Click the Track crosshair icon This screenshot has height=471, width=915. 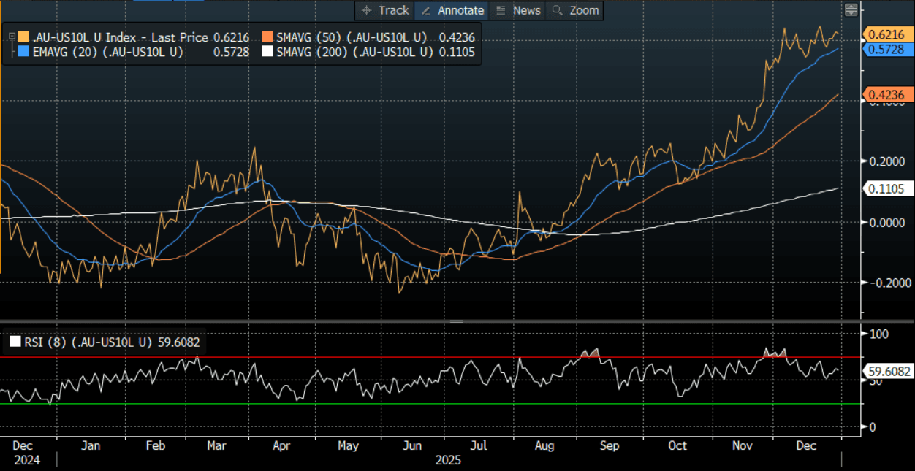pos(367,10)
